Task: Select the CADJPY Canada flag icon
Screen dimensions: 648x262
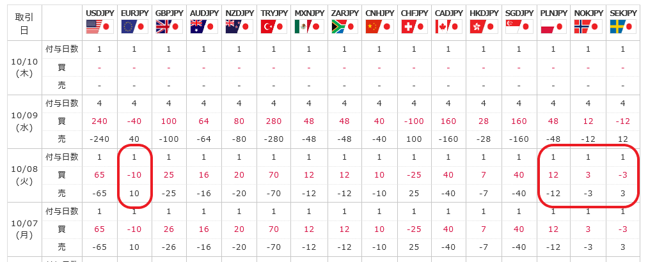Action: pos(448,27)
